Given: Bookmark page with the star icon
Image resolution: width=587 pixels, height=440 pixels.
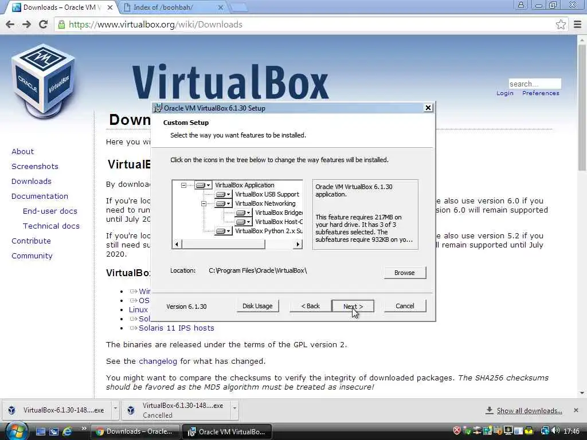Looking at the screenshot, I should click(561, 25).
